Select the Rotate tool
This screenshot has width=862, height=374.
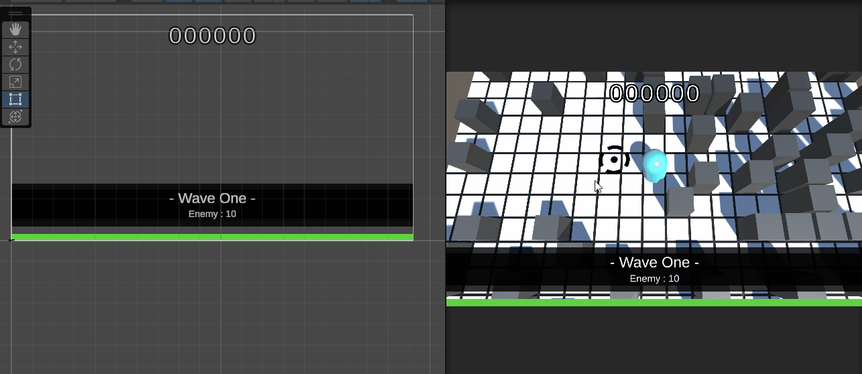click(15, 64)
